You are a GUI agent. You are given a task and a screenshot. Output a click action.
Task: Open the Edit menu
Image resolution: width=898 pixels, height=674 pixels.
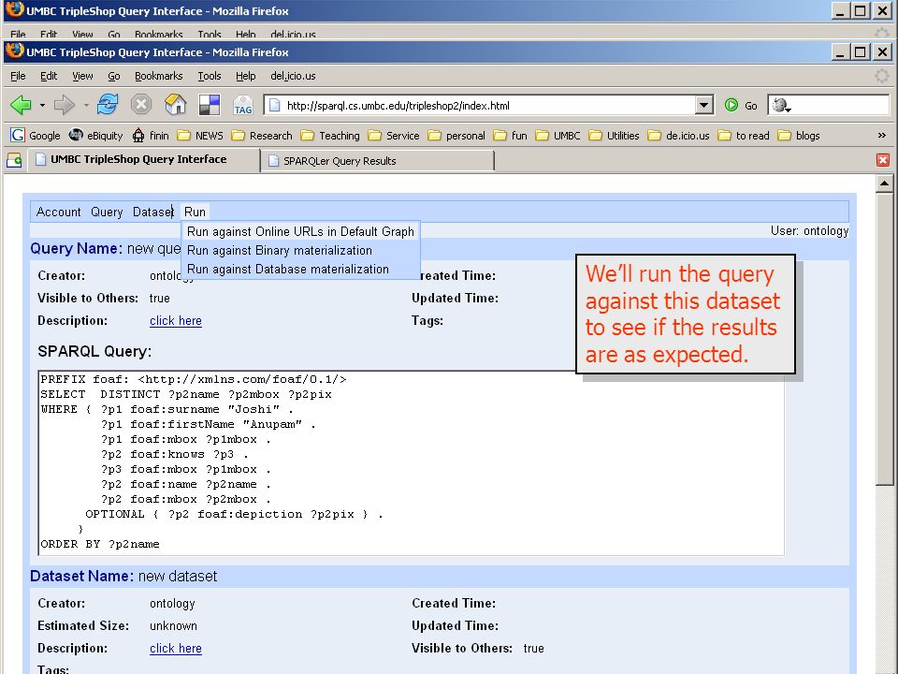[x=49, y=76]
